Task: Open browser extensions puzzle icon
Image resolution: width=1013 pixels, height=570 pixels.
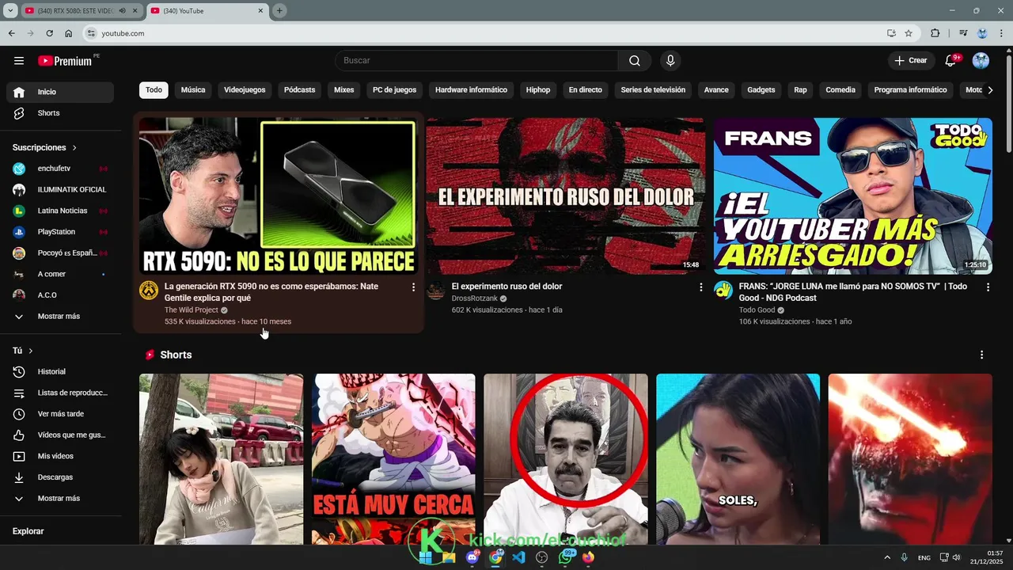Action: (x=935, y=33)
